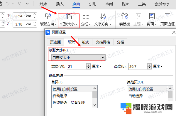The height and width of the screenshot is (116, 176).
Task: Close the 页面设置 dialog
Action: pos(174,32)
